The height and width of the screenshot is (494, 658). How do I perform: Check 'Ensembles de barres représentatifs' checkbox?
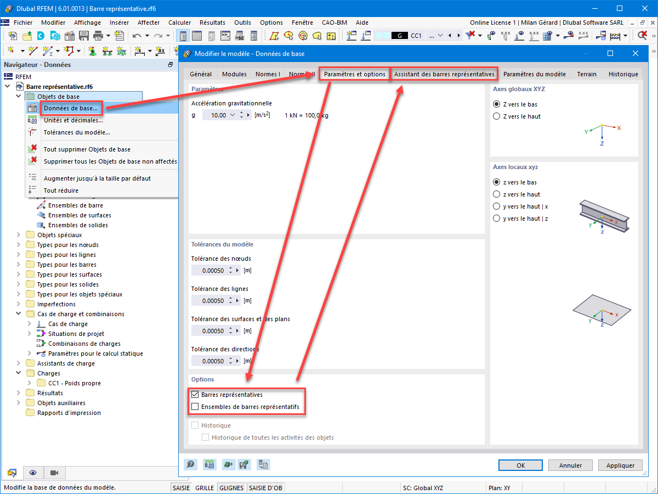coord(195,407)
